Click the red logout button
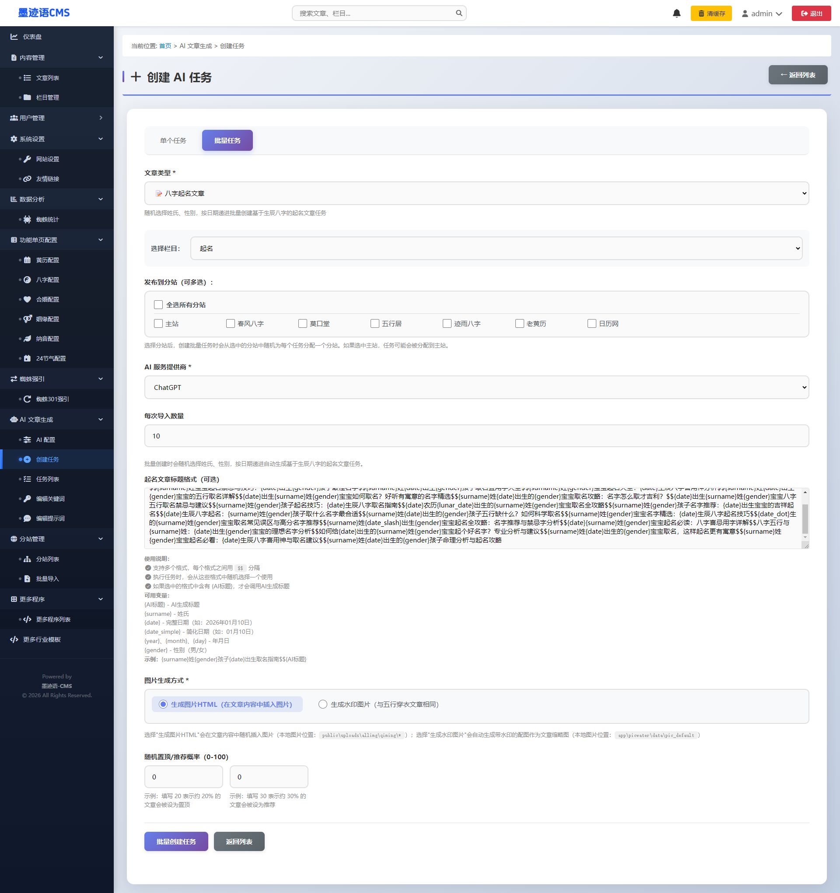This screenshot has width=840, height=893. [x=811, y=14]
